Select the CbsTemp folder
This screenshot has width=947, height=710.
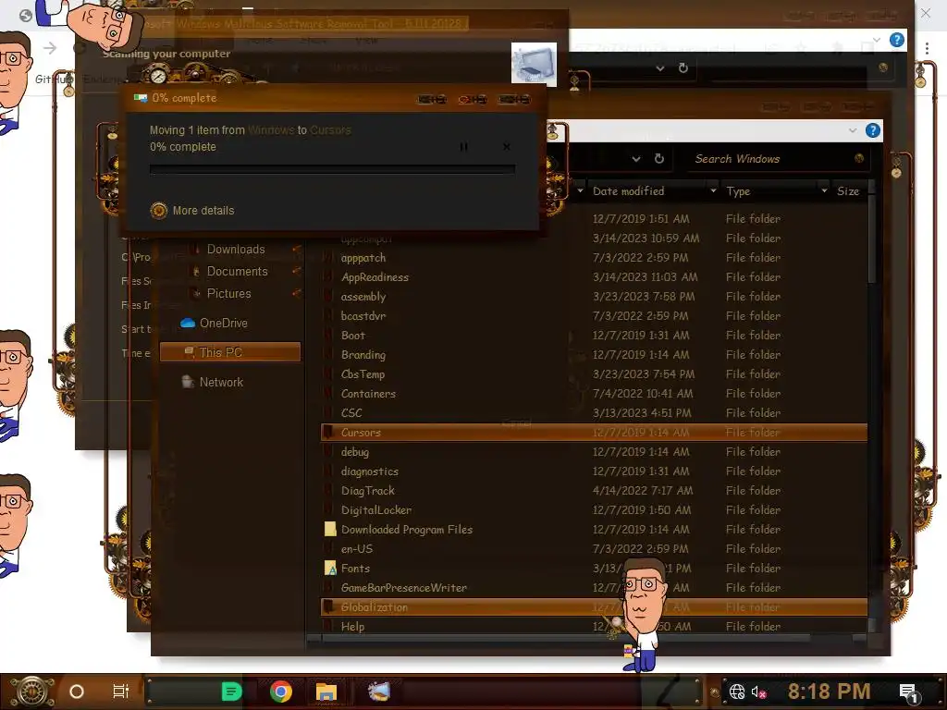tap(363, 374)
